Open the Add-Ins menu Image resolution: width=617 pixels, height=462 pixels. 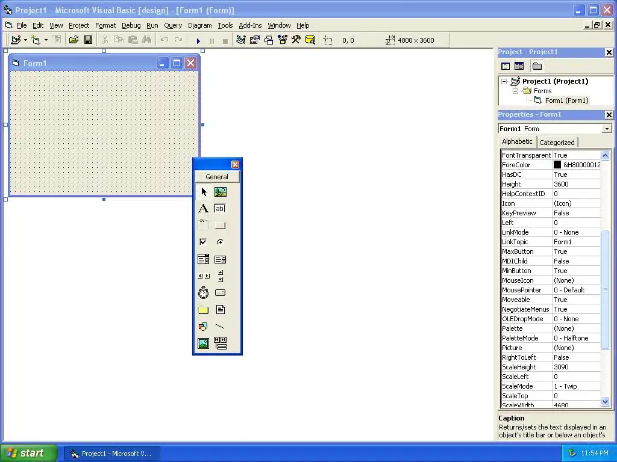250,25
